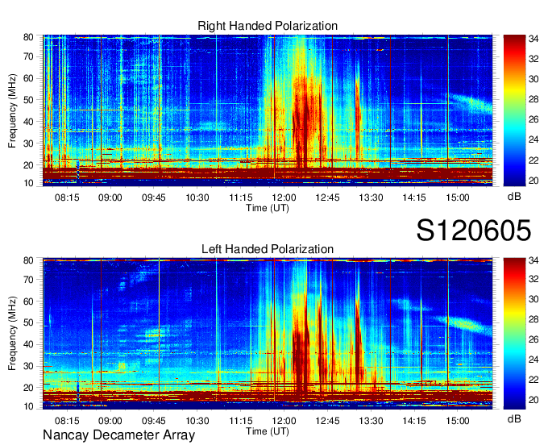The image size is (548, 445).
Task: Click 14:15 time tick on Right Handed plot
Action: point(414,198)
